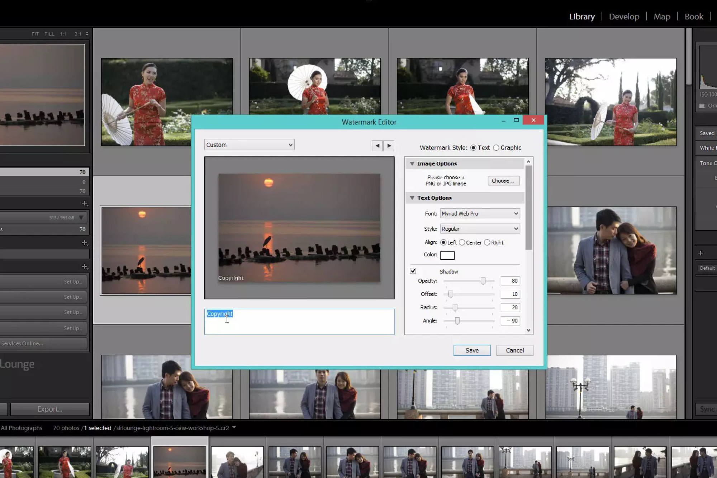Select Center text alignment

pos(462,242)
